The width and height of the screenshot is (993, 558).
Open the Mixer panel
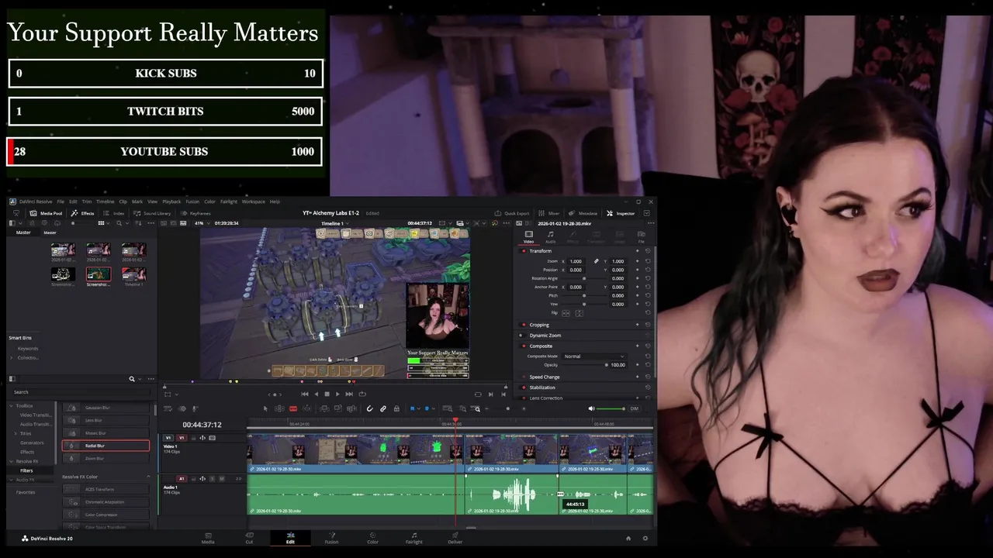[x=549, y=213]
